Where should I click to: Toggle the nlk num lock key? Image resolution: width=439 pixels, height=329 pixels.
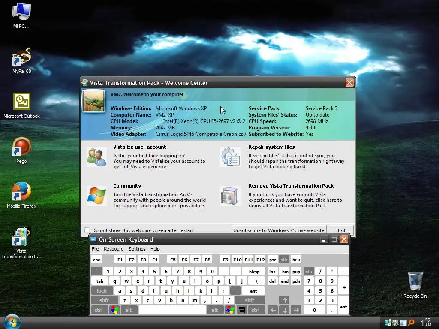coord(309,271)
